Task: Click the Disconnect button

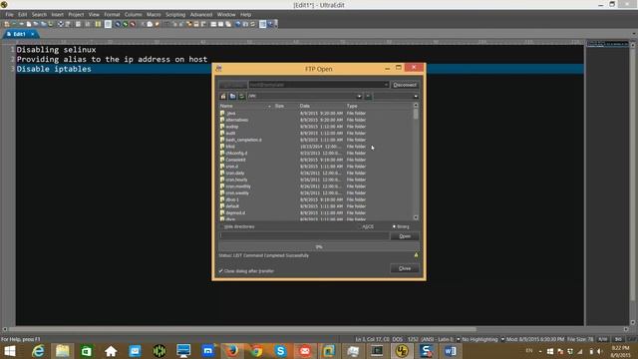Action: (405, 85)
